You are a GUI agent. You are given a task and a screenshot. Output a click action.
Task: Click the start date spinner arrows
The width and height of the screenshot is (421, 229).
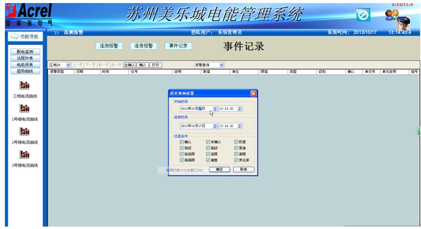point(215,109)
